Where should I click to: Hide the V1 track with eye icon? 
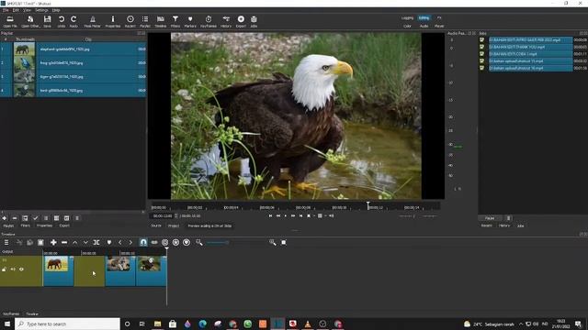coord(21,269)
